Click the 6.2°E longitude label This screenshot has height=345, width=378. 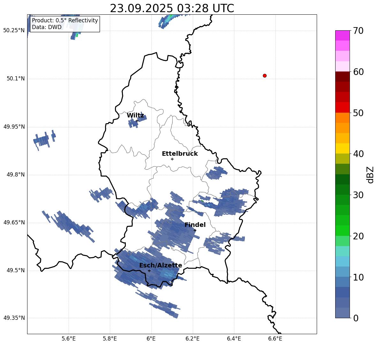(x=193, y=339)
